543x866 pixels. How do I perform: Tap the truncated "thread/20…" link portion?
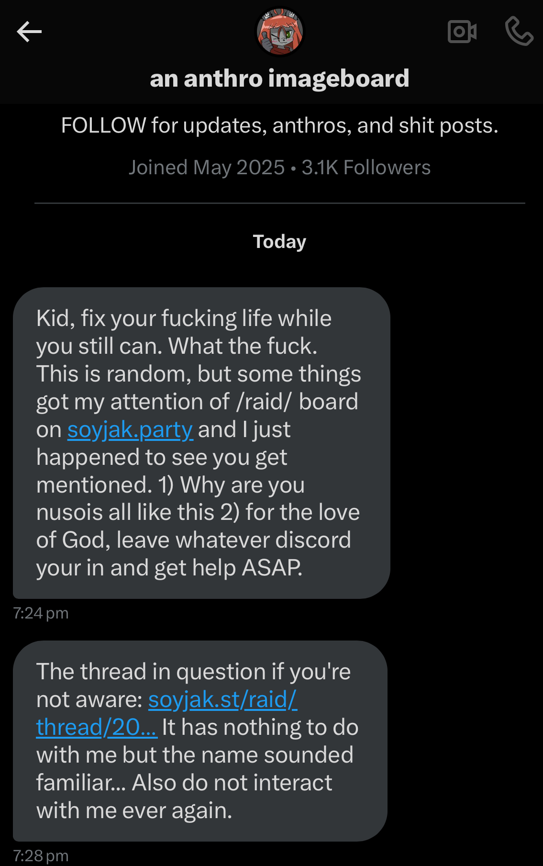(96, 728)
